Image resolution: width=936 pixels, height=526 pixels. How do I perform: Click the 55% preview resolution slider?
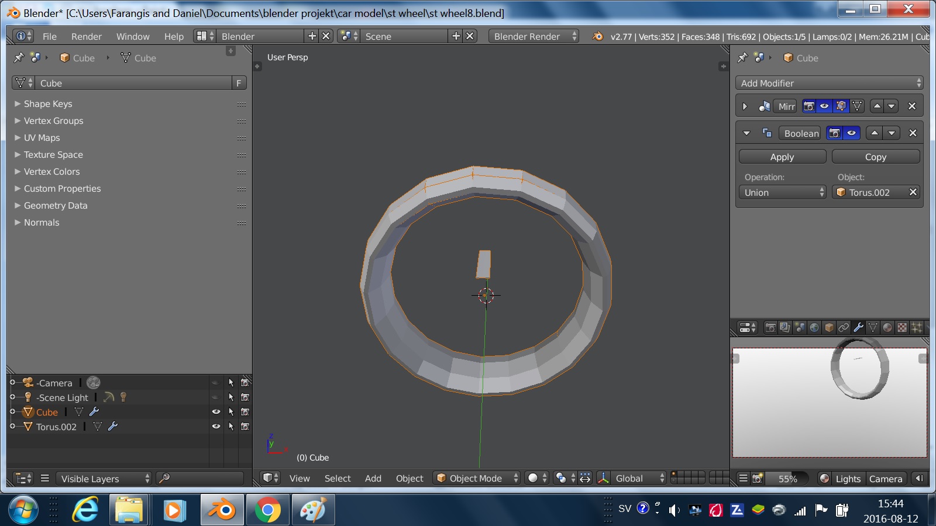pyautogui.click(x=787, y=479)
